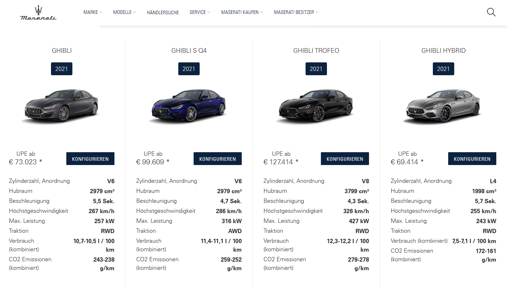Screen dimensions: 507x288
Task: Click the 279-278 g/km emissions value
Action: pyautogui.click(x=359, y=264)
